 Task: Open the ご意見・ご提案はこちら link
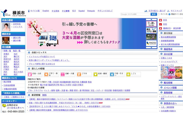click(x=14, y=97)
